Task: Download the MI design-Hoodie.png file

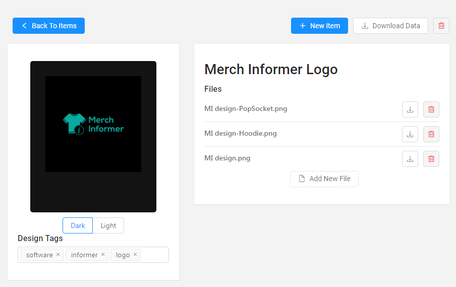Action: [410, 134]
